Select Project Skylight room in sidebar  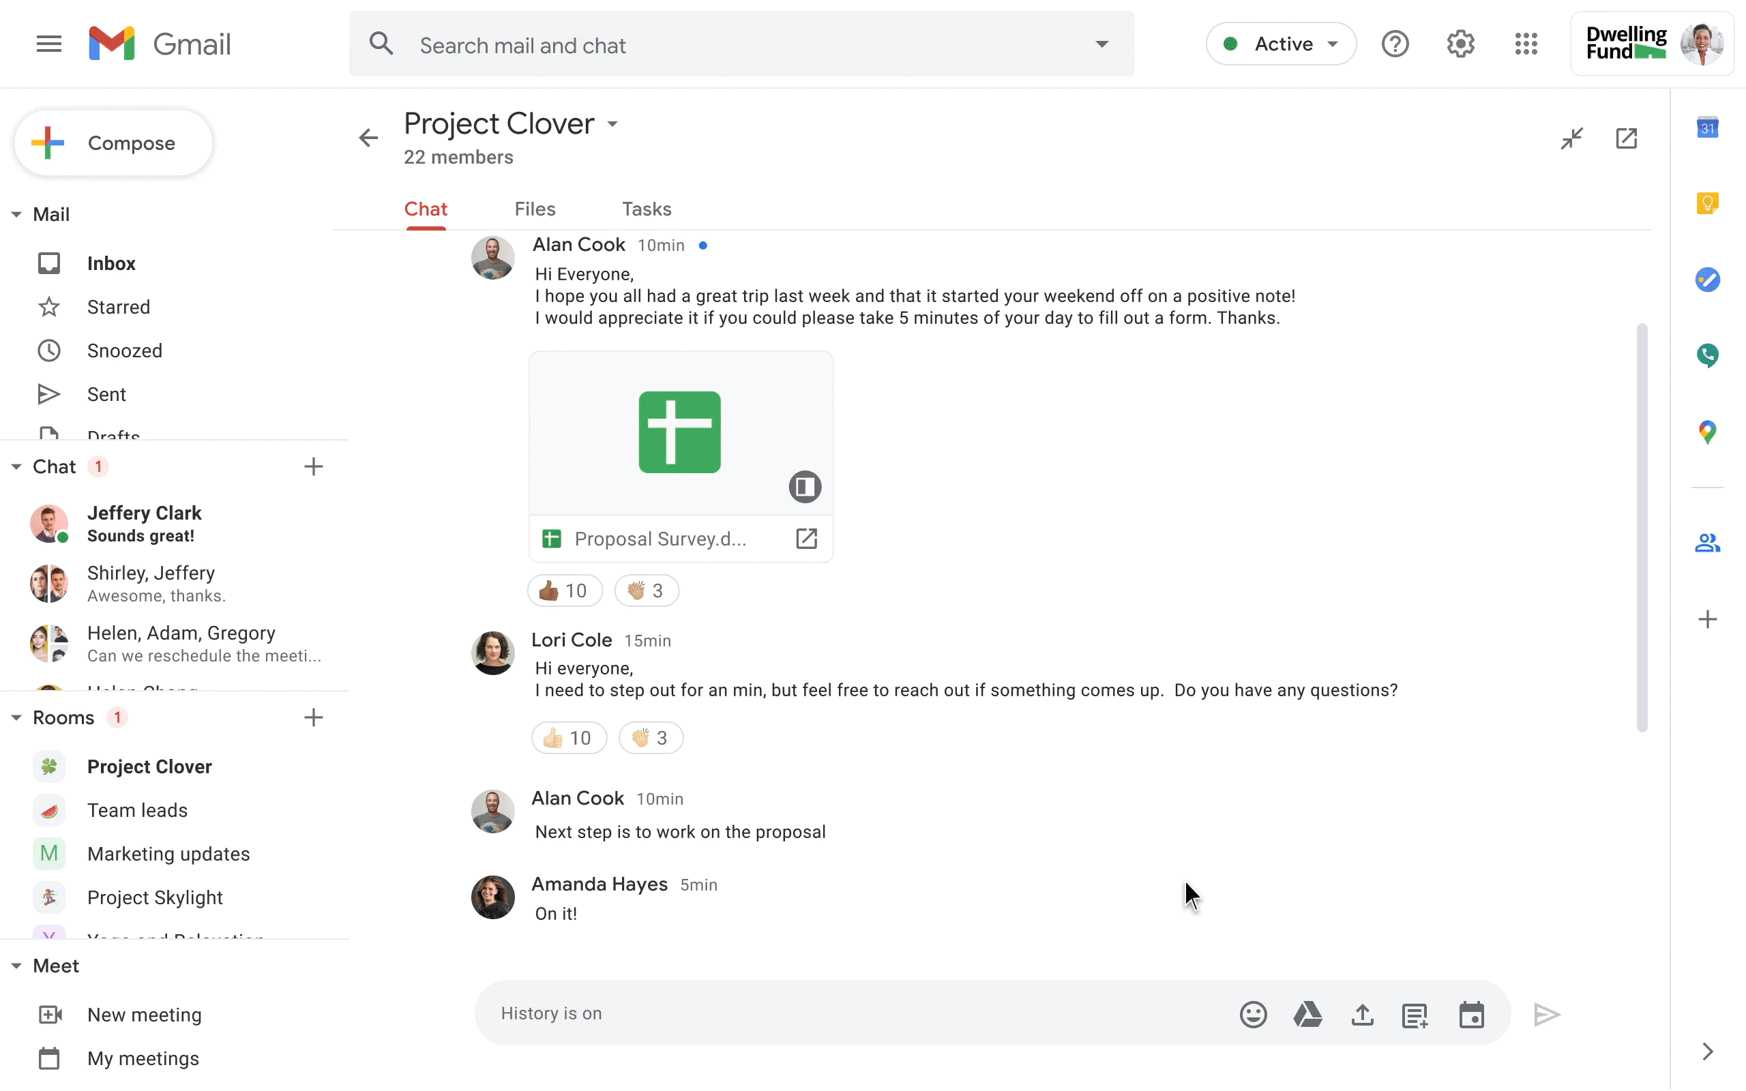coord(153,896)
